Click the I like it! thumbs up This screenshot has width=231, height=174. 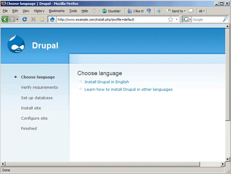tap(135, 11)
